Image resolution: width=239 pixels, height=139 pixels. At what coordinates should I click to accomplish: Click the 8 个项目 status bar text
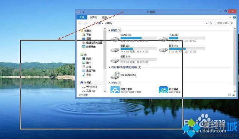point(84,95)
